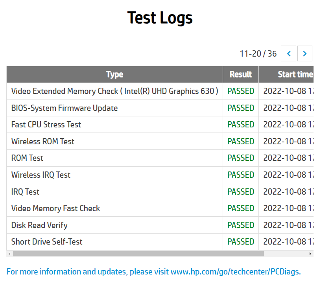Image resolution: width=321 pixels, height=291 pixels.
Task: Click the Type column header
Action: tap(114, 74)
